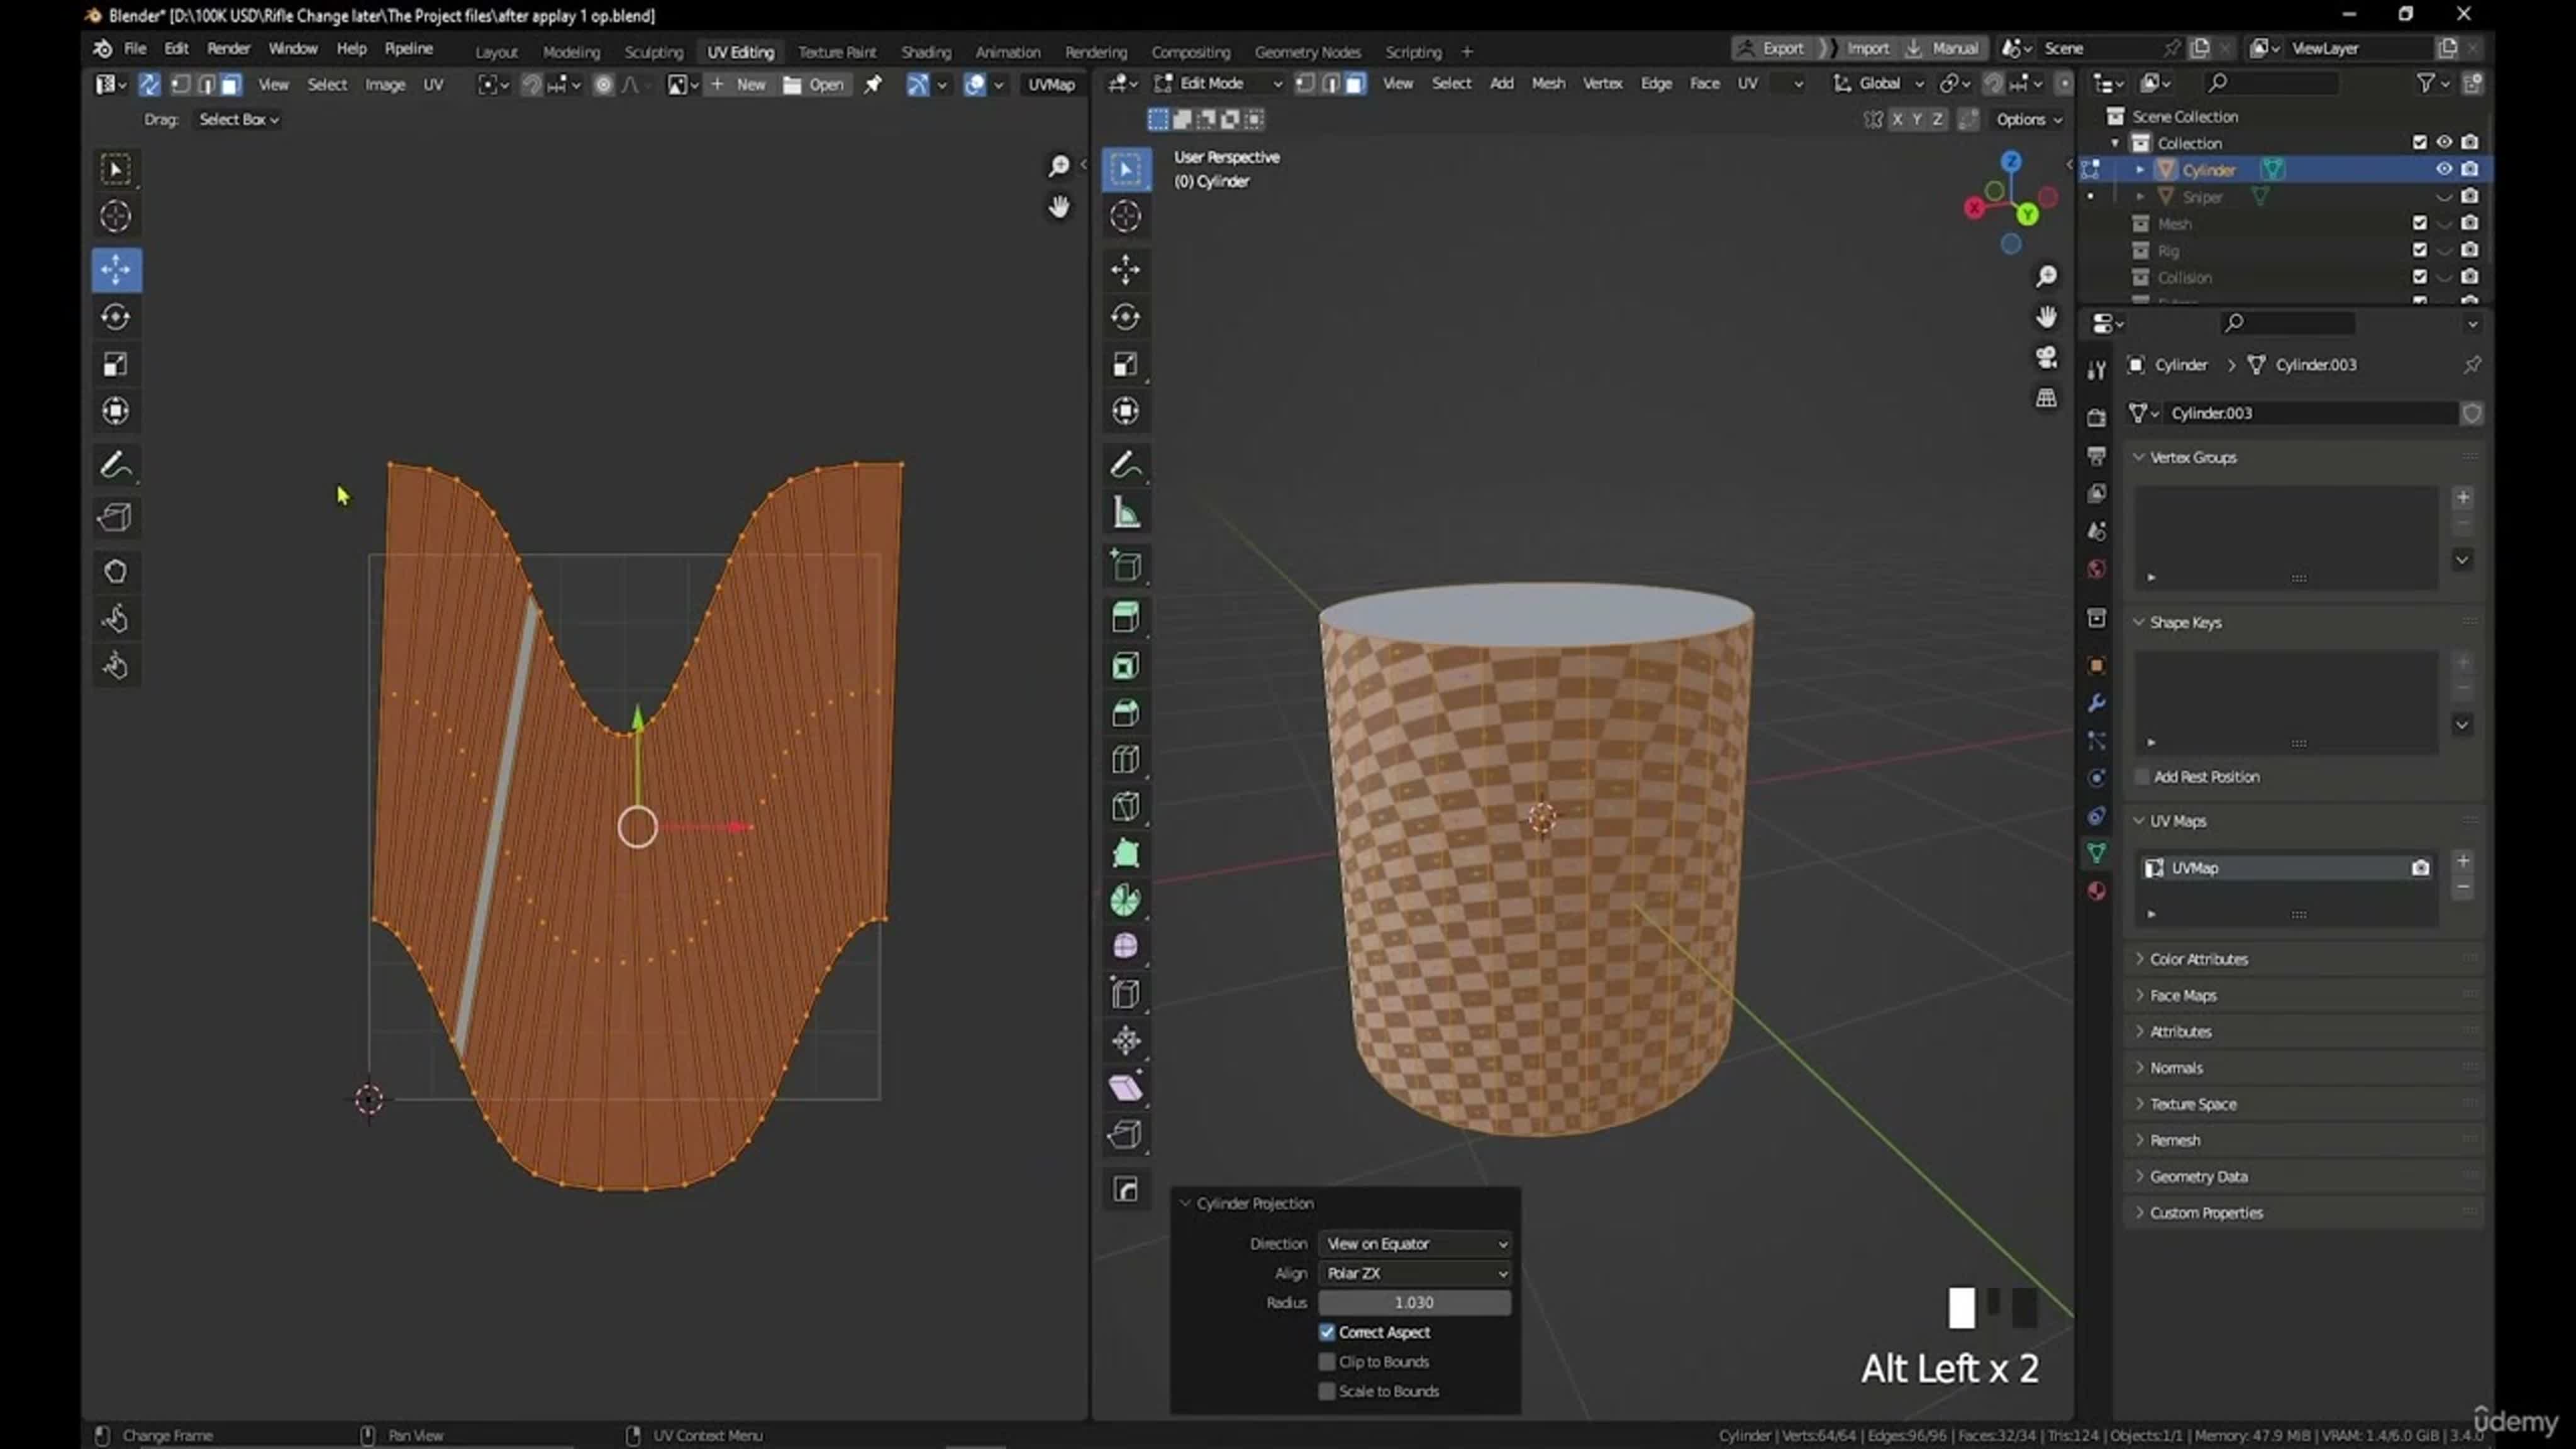
Task: Add a new UV map with plus button
Action: coord(2463,860)
